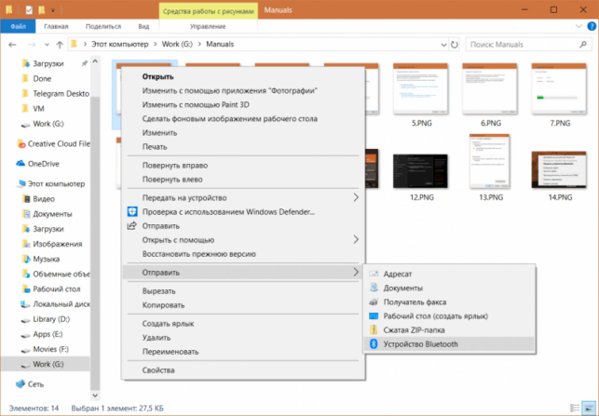Open the Управление picture tools tab
This screenshot has width=599, height=416.
point(208,26)
